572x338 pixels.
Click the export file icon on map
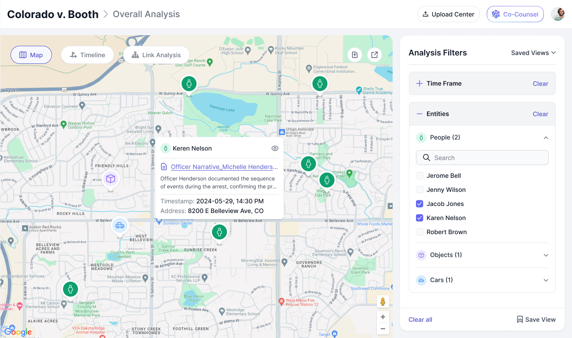click(355, 55)
